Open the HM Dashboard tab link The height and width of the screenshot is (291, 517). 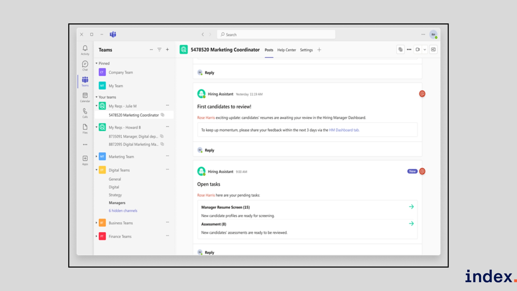tap(344, 130)
